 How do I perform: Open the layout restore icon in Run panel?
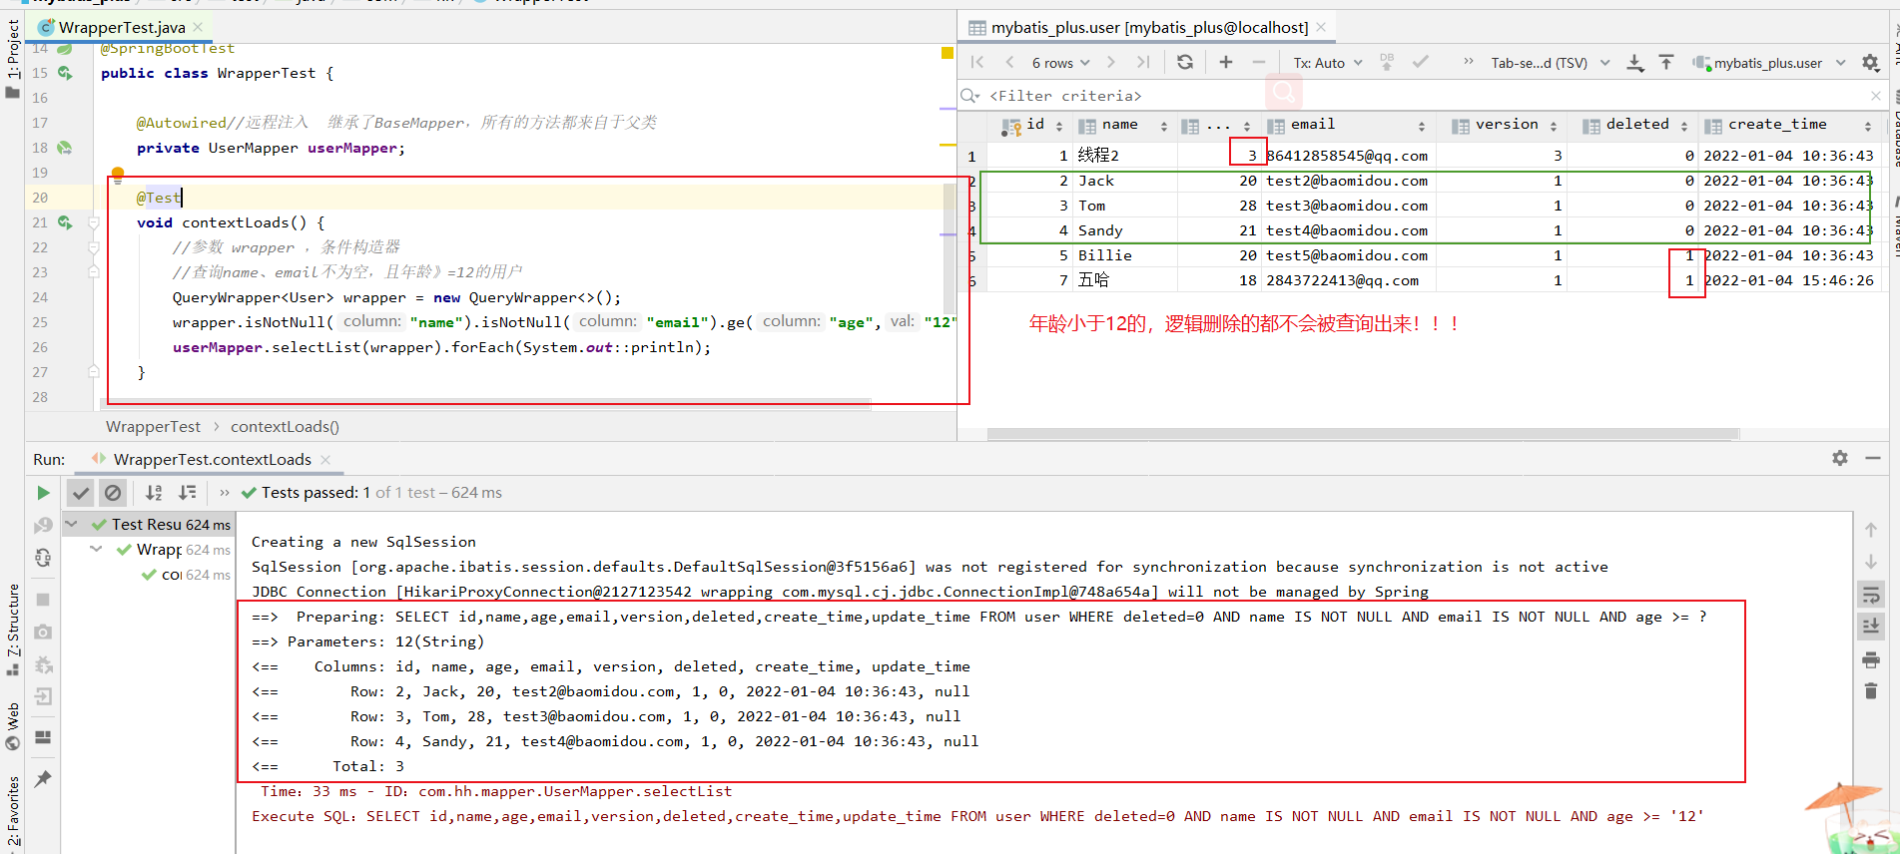click(43, 737)
